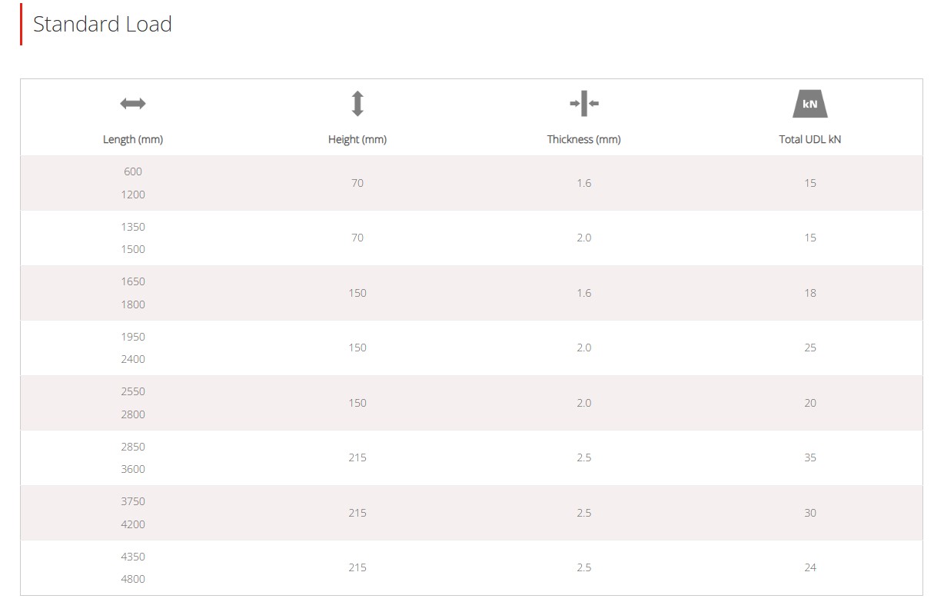Select the Height (mm) column header
944x612 pixels.
tap(357, 139)
